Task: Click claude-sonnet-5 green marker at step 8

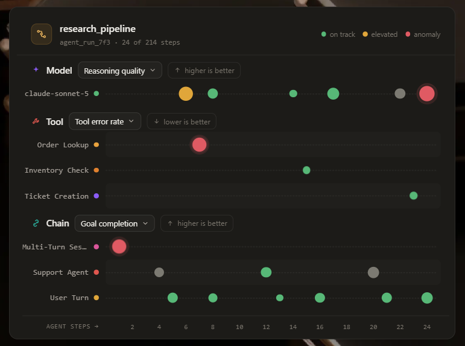Action: [213, 94]
